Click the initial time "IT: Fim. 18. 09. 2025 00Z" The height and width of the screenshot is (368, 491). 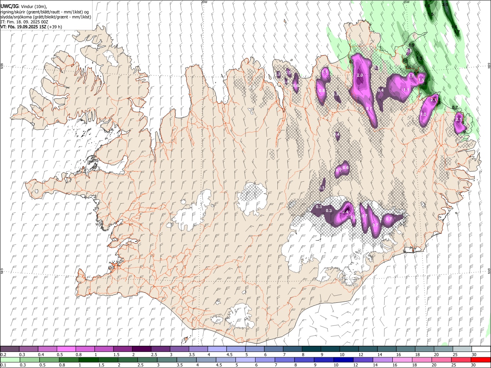coord(24,22)
